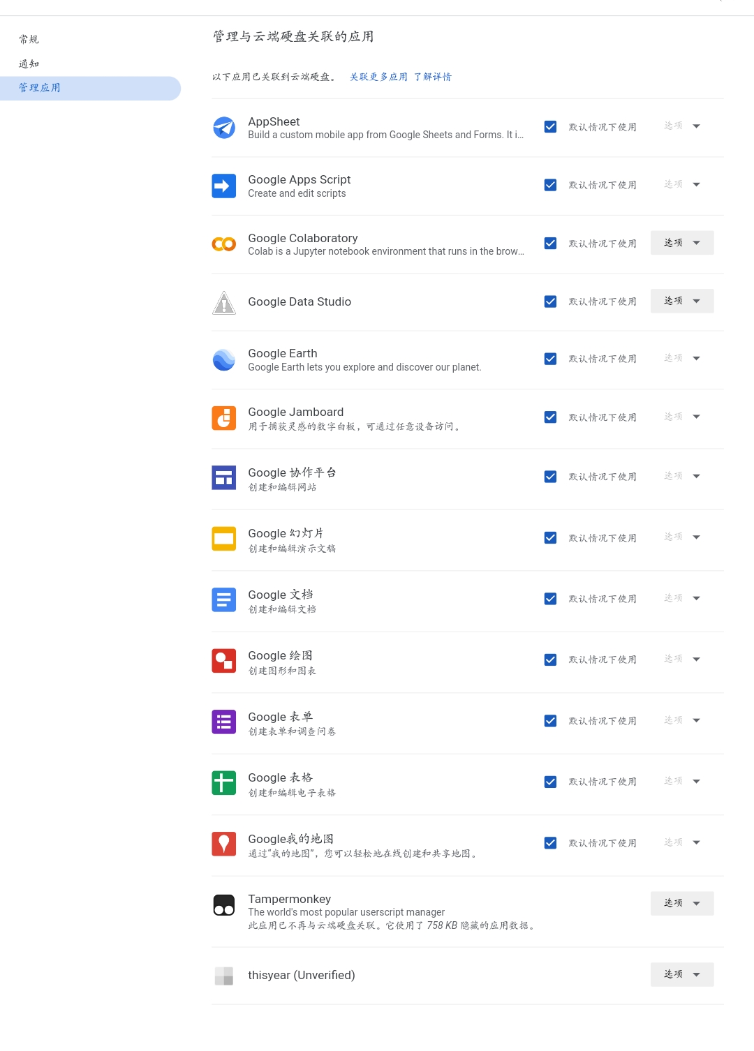
Task: Click the Google 文档 blue docs icon
Action: coord(224,599)
